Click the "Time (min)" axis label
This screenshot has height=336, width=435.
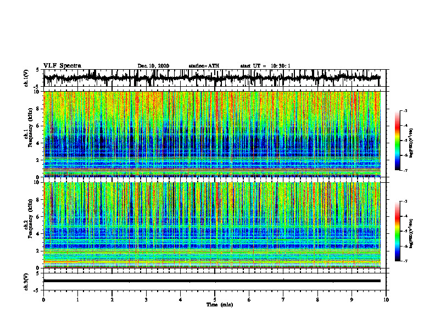coord(220,305)
